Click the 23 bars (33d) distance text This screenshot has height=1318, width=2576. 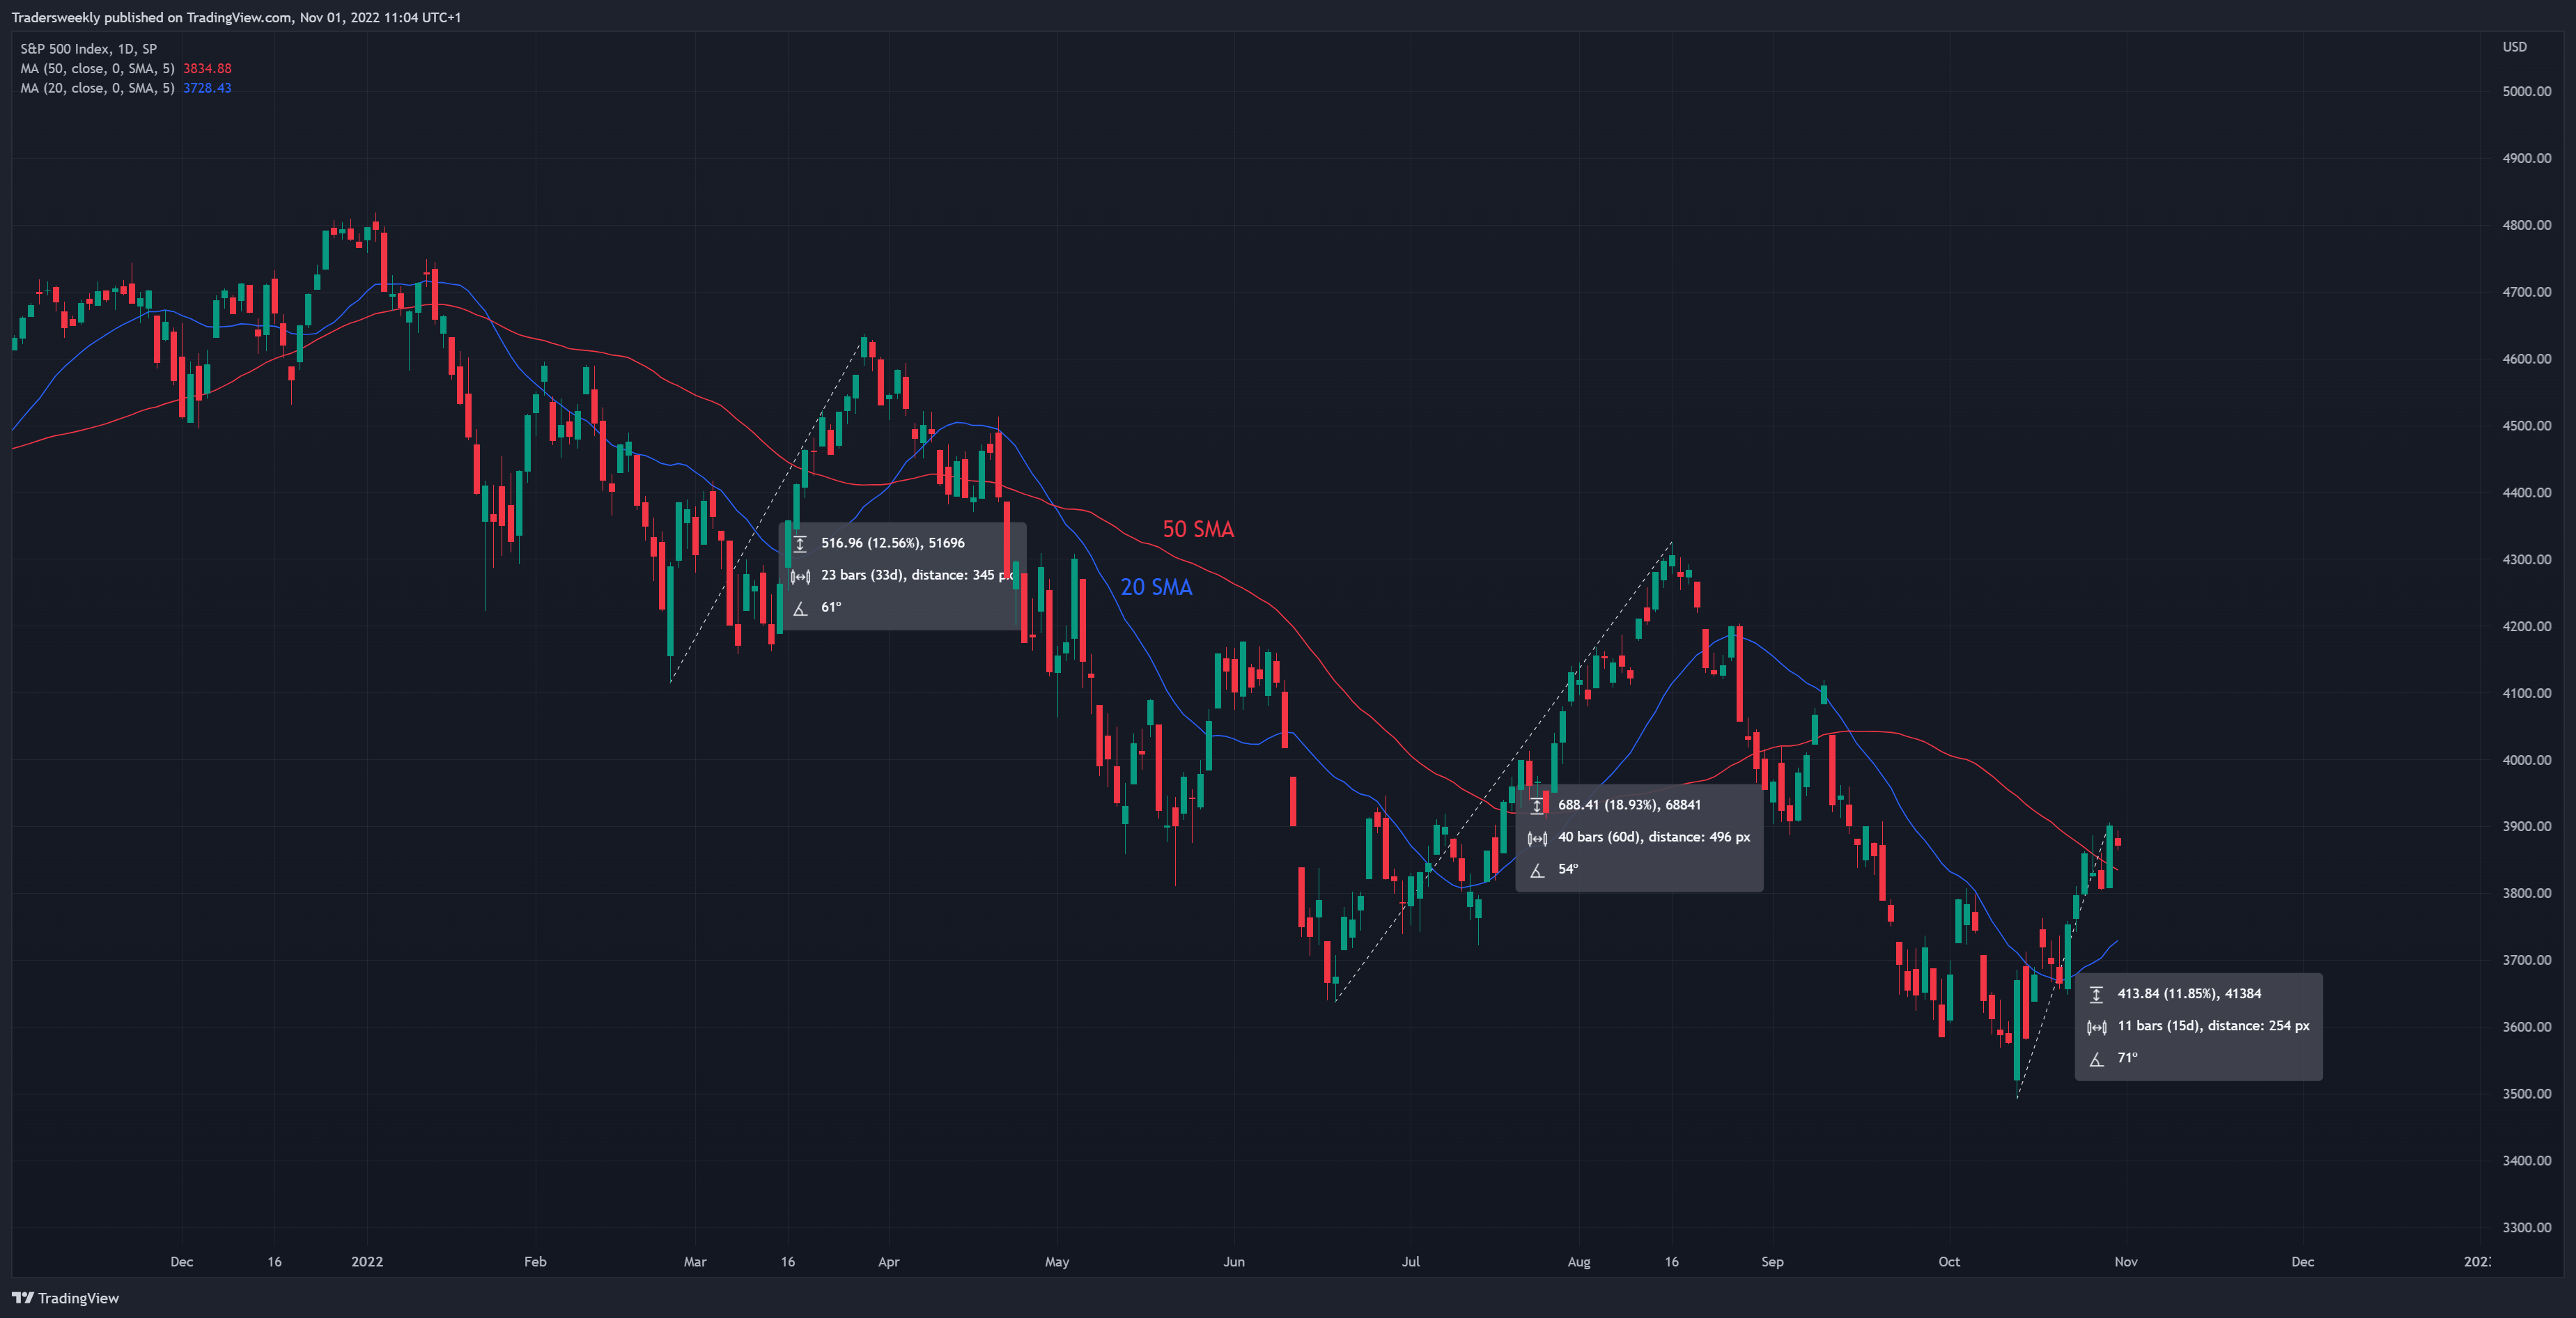point(917,575)
